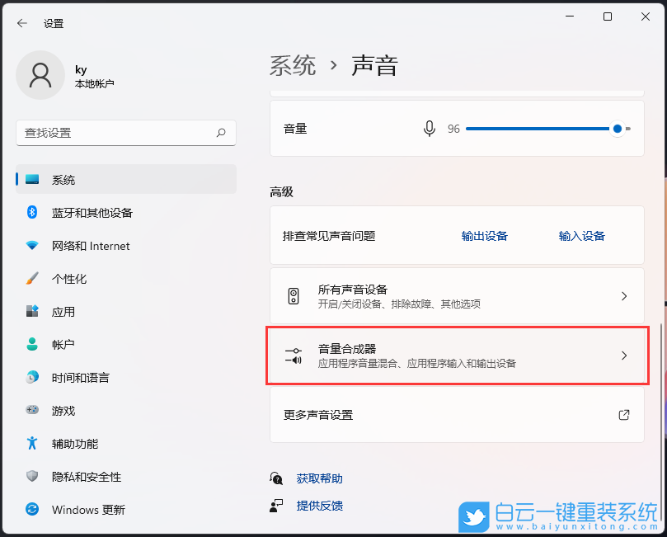Click the back arrow in 设置

pos(21,23)
